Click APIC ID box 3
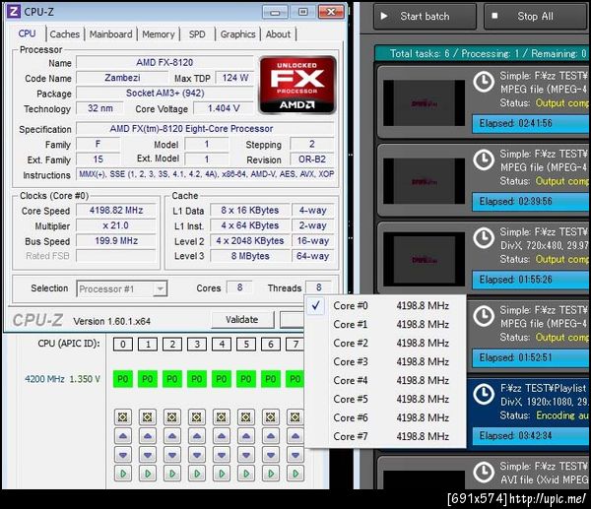The width and height of the screenshot is (591, 509). pos(197,344)
